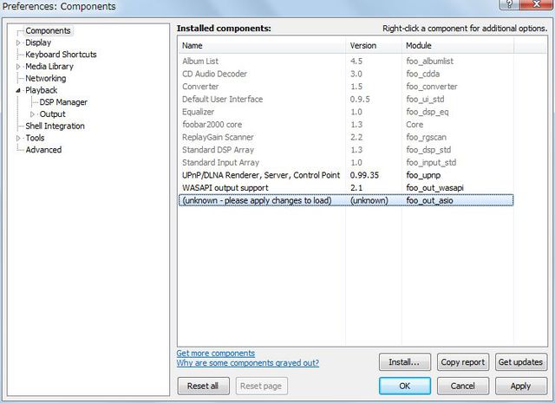Apply changes with the Apply button
This screenshot has width=555, height=403.
[520, 386]
